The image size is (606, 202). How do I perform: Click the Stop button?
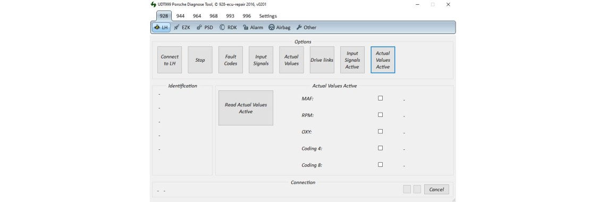click(200, 60)
